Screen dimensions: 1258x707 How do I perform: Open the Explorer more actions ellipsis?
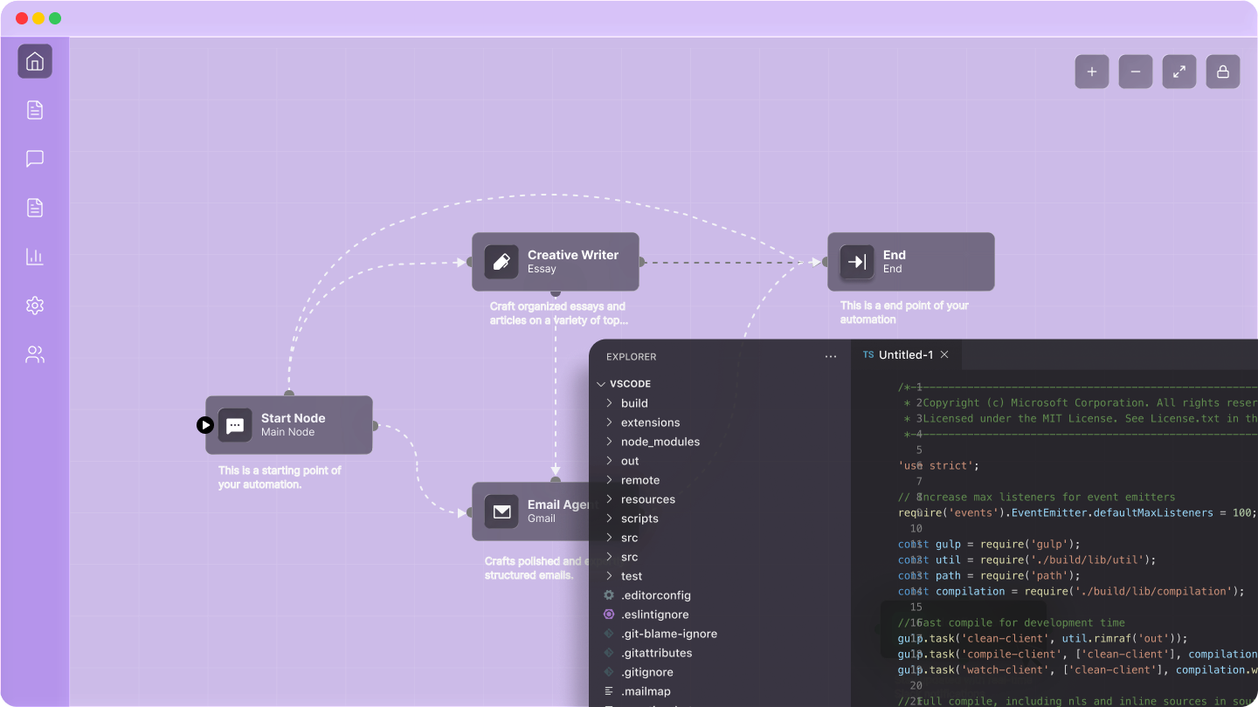coord(831,357)
